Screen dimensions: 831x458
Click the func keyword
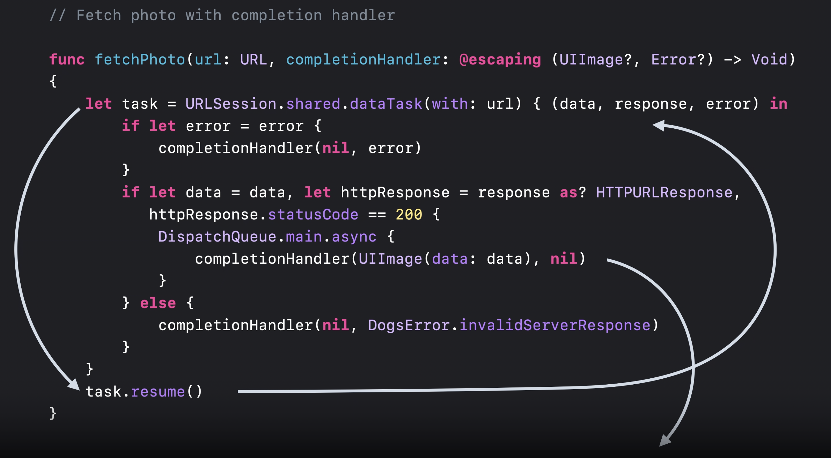point(67,60)
